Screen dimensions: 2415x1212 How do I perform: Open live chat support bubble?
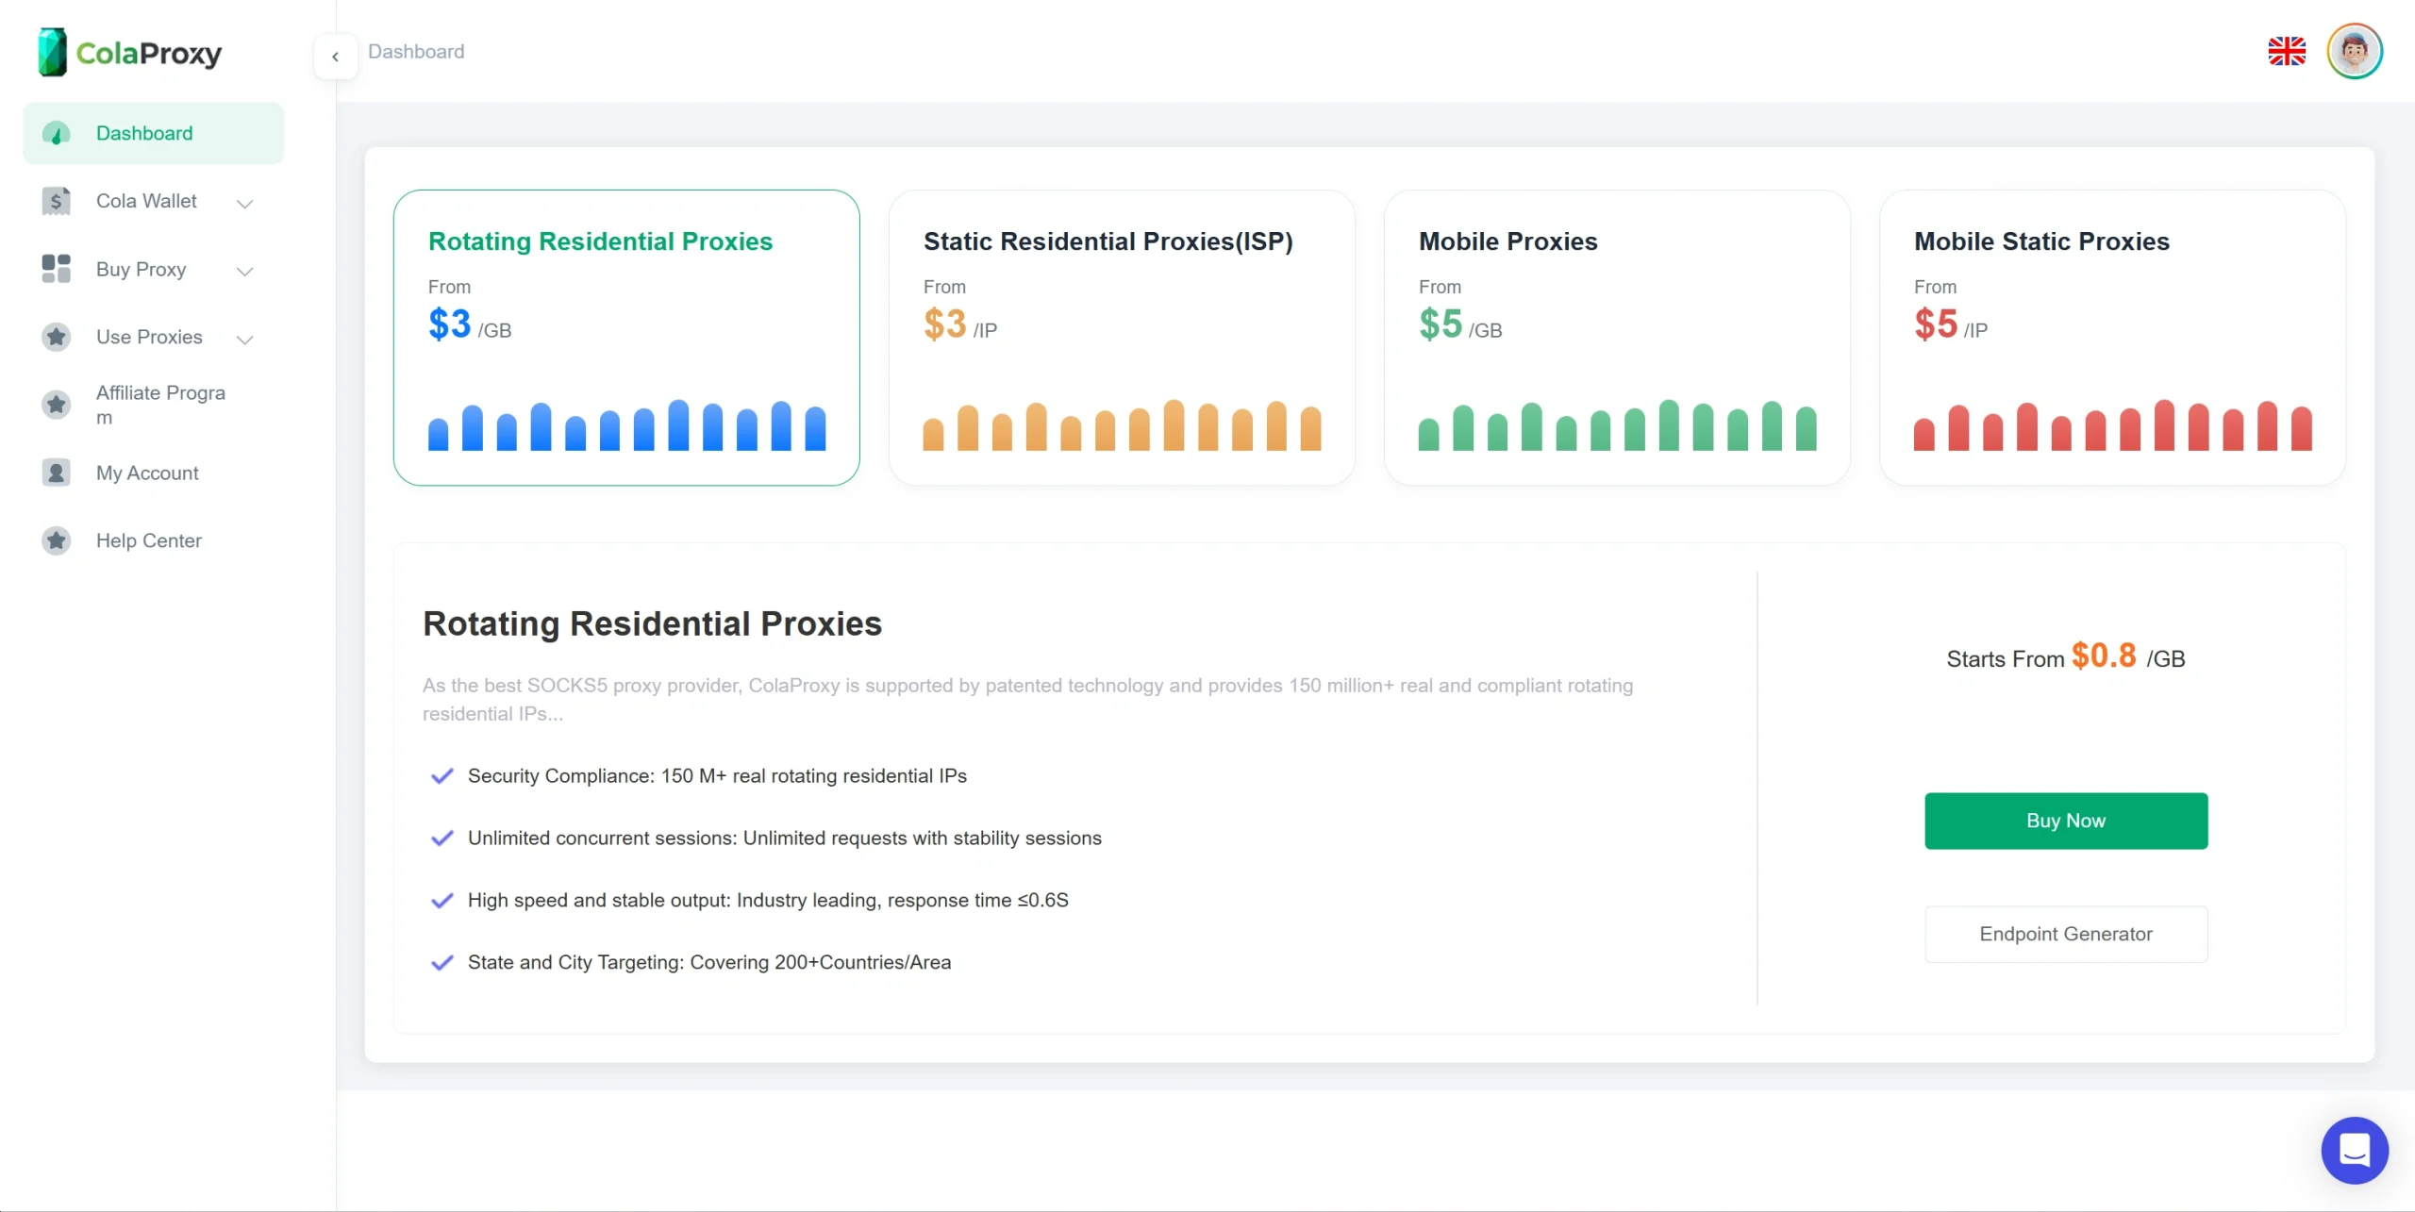click(2354, 1150)
